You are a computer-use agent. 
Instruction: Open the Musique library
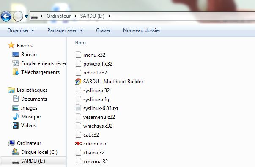tap(31, 117)
